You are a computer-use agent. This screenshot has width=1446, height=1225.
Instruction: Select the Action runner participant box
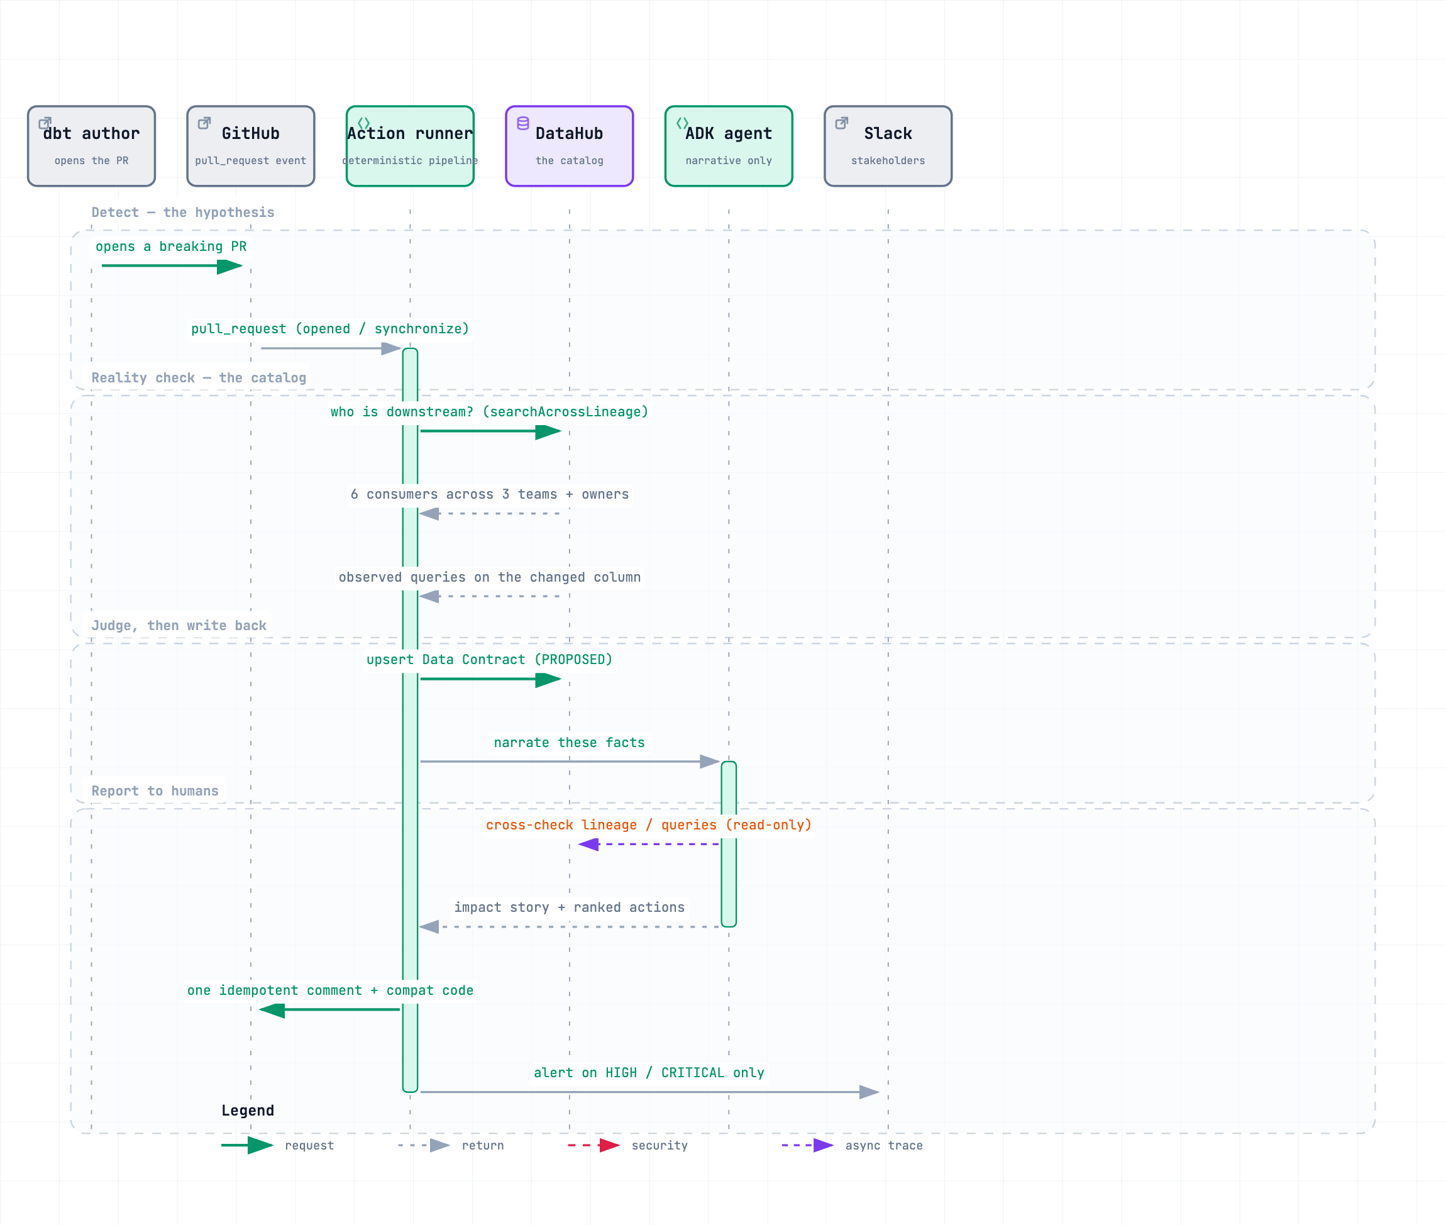pyautogui.click(x=411, y=146)
